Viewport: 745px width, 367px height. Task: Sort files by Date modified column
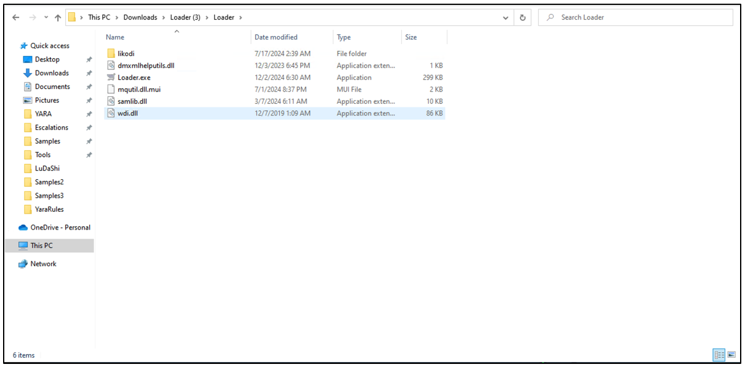(276, 37)
